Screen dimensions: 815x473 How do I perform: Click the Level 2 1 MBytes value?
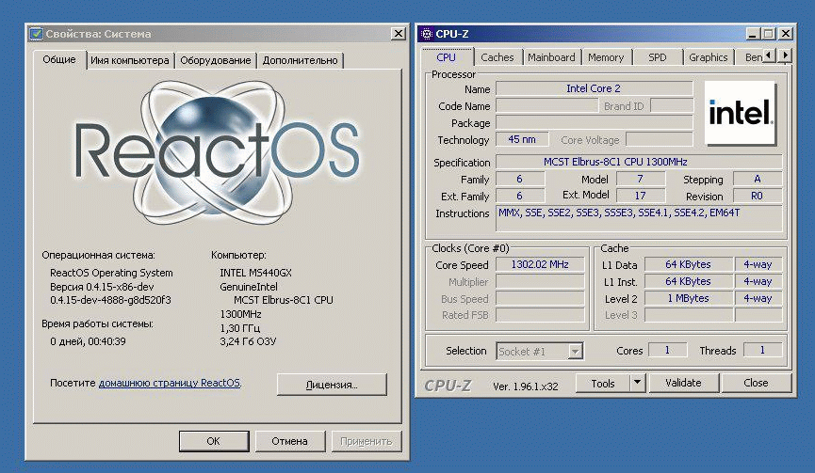click(x=688, y=299)
